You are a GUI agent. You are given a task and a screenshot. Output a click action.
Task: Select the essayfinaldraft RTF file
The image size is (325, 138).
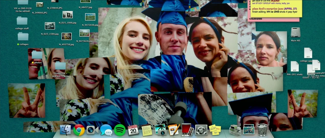coord(316,65)
